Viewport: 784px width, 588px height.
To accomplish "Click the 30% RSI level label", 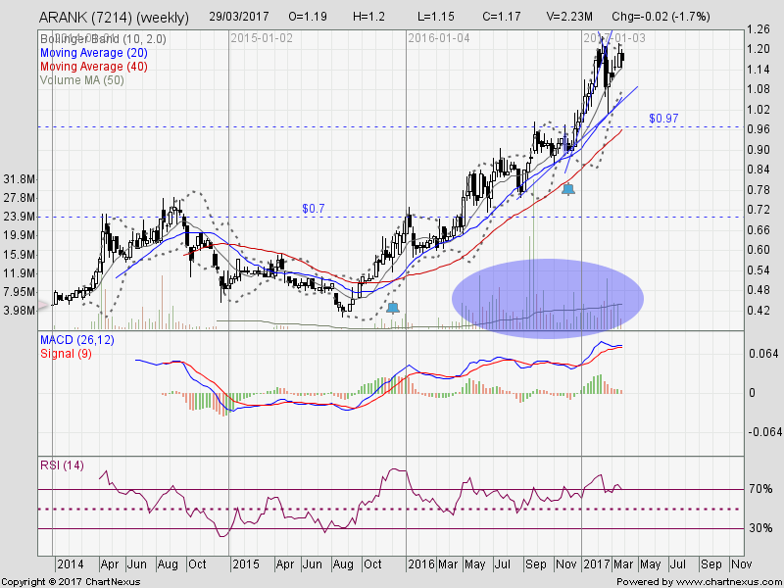I will tap(760, 528).
